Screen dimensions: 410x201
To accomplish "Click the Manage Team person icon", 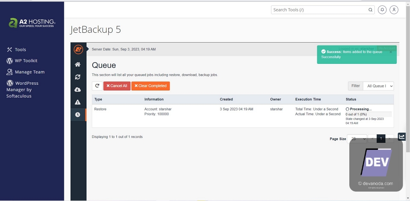I will pos(9,72).
